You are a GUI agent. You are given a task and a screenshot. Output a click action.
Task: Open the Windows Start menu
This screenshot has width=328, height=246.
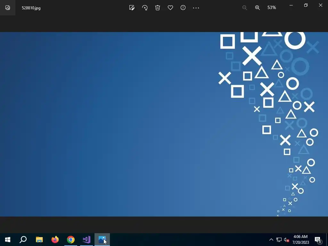[x=8, y=240]
